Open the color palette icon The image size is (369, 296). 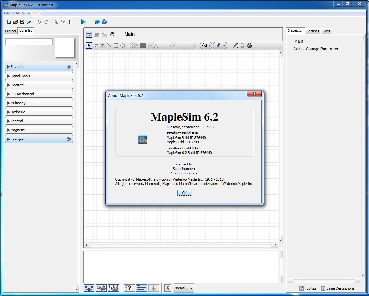point(135,46)
